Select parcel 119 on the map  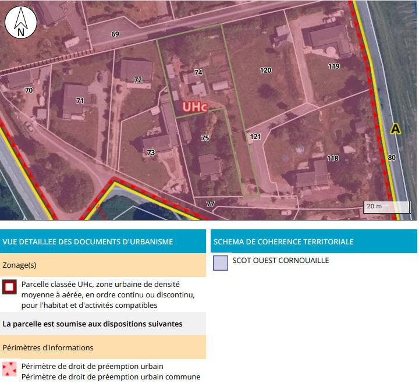pos(333,66)
